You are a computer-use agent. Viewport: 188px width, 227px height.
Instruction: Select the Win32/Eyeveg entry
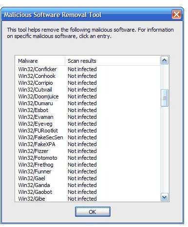[x=35, y=124]
